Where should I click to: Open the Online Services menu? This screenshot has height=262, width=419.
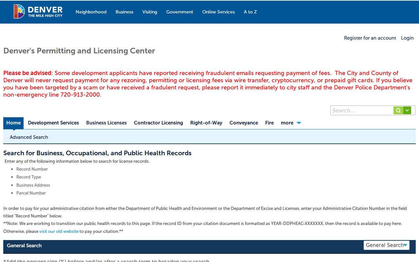[x=218, y=12]
